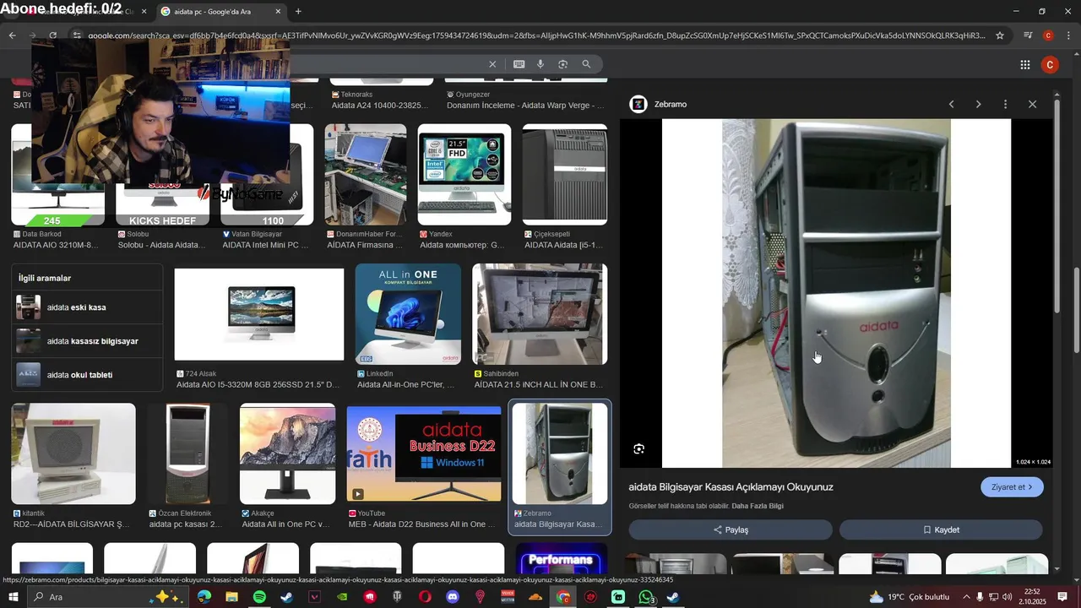Open File Explorer from the taskbar
The width and height of the screenshot is (1081, 608).
[x=231, y=597]
